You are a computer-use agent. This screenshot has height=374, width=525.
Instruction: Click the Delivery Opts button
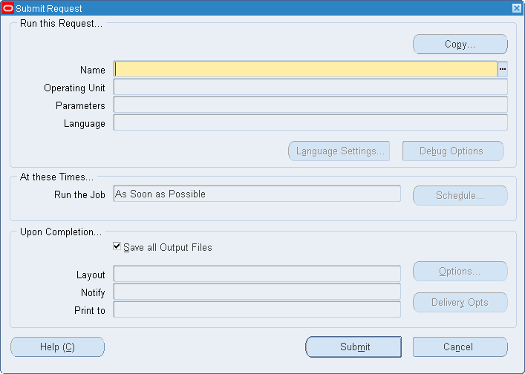pos(460,303)
